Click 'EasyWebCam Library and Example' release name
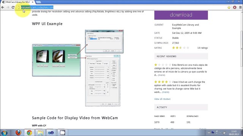This screenshot has width=243, height=136. (186, 26)
